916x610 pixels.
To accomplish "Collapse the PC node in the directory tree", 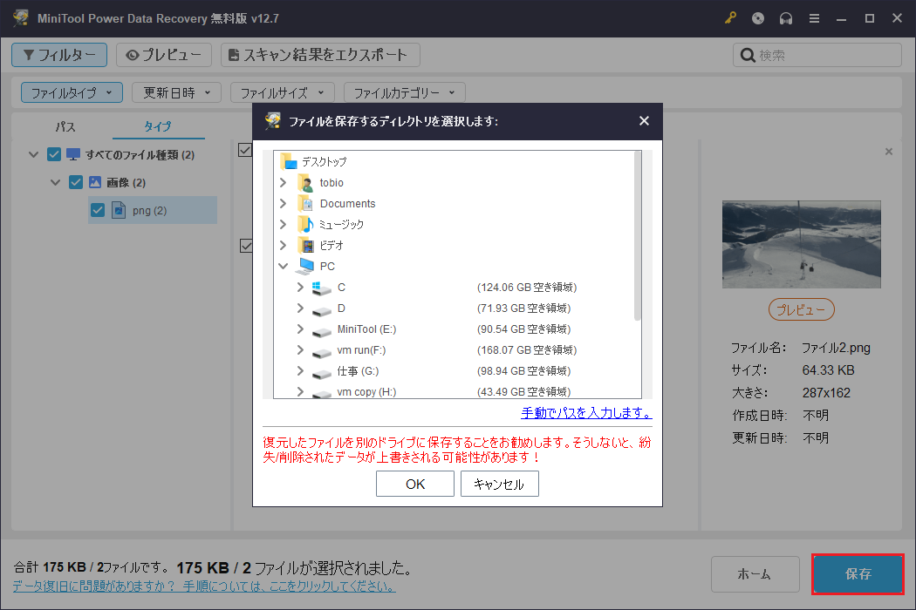I will pyautogui.click(x=282, y=266).
